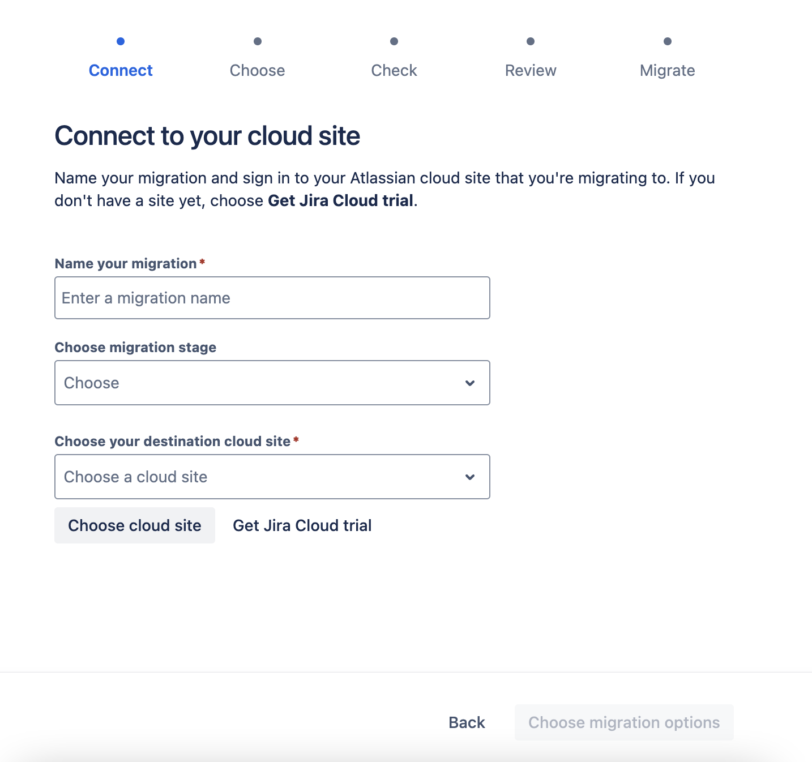
Task: Focus the Enter a migration name field
Action: pos(272,298)
